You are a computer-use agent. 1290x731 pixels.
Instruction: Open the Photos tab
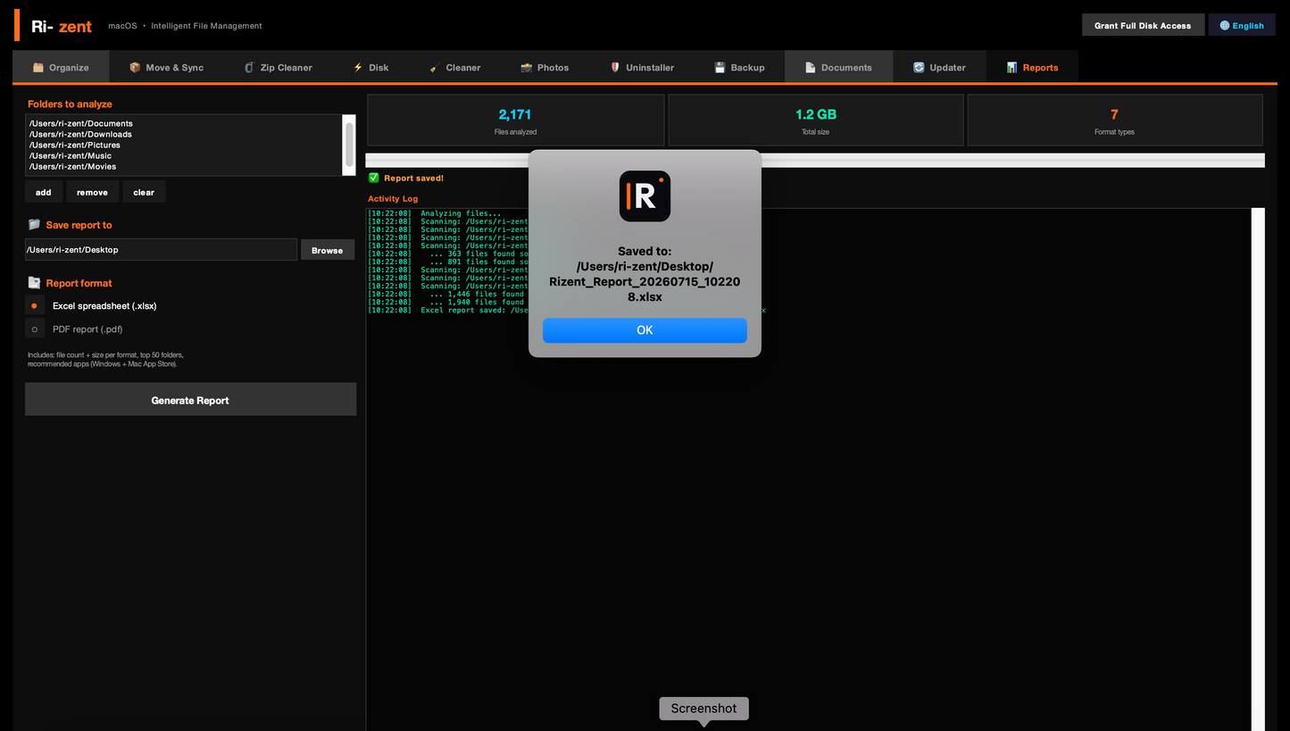545,67
